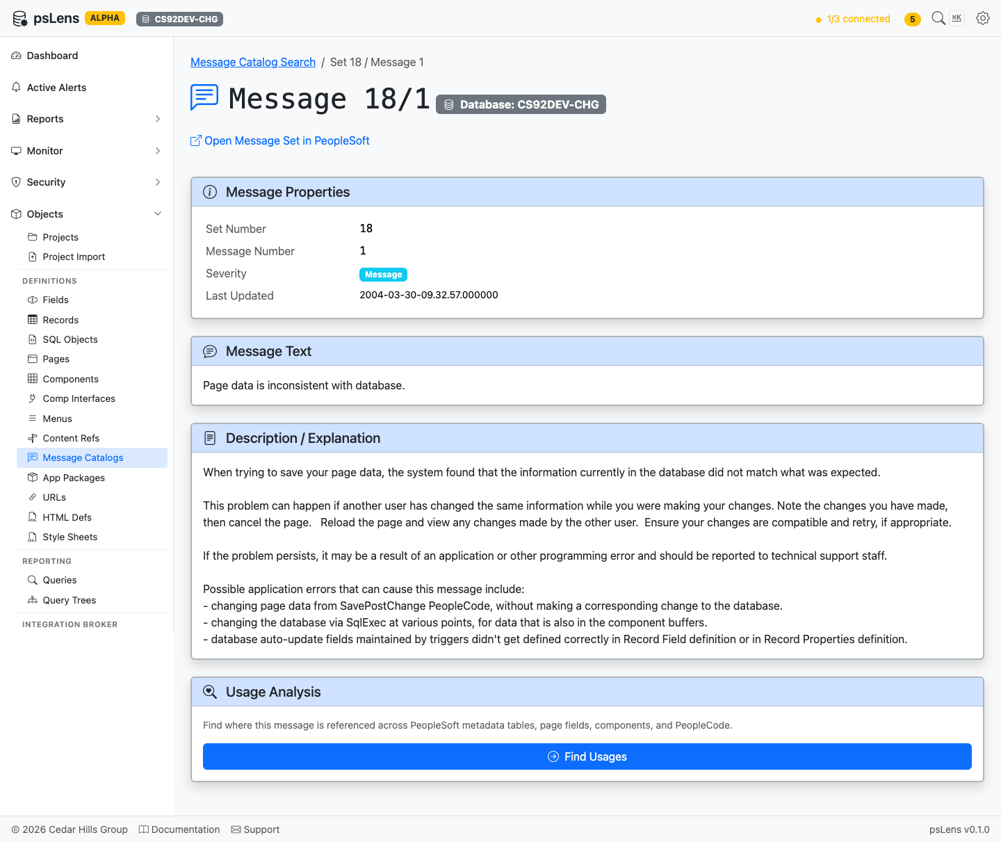Click the last updated timestamp value
The width and height of the screenshot is (1001, 842).
[x=429, y=295]
